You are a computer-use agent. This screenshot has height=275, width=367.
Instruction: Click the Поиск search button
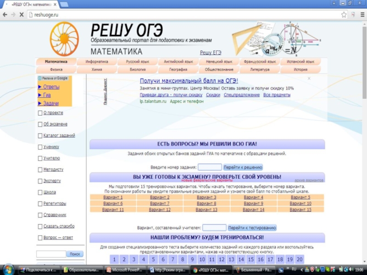75,254
